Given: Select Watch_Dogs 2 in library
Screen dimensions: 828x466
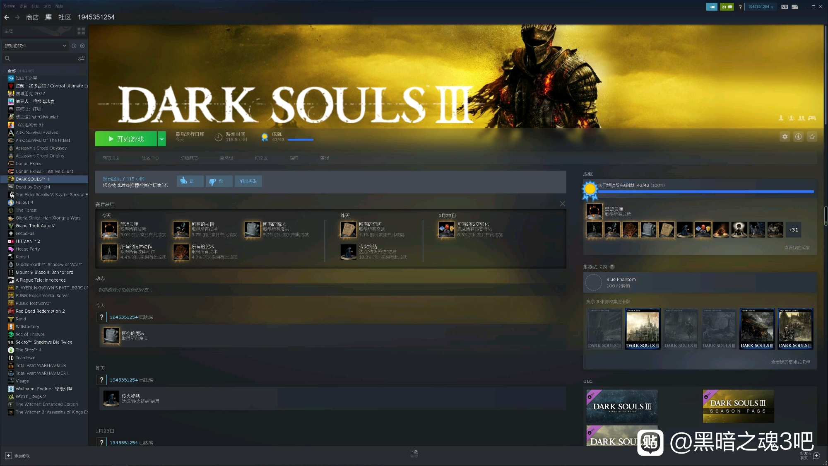Looking at the screenshot, I should click(x=31, y=396).
